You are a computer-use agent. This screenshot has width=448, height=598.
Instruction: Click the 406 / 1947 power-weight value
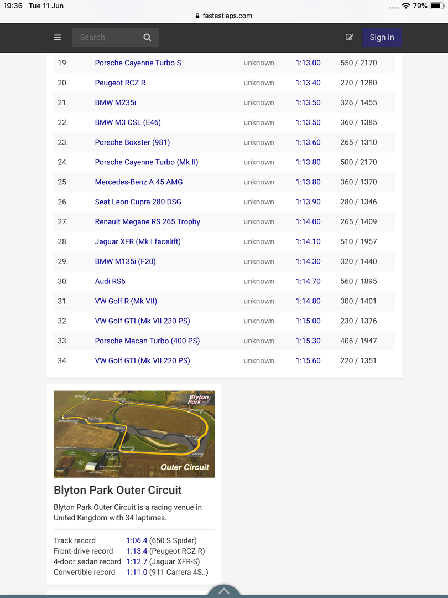pos(358,341)
